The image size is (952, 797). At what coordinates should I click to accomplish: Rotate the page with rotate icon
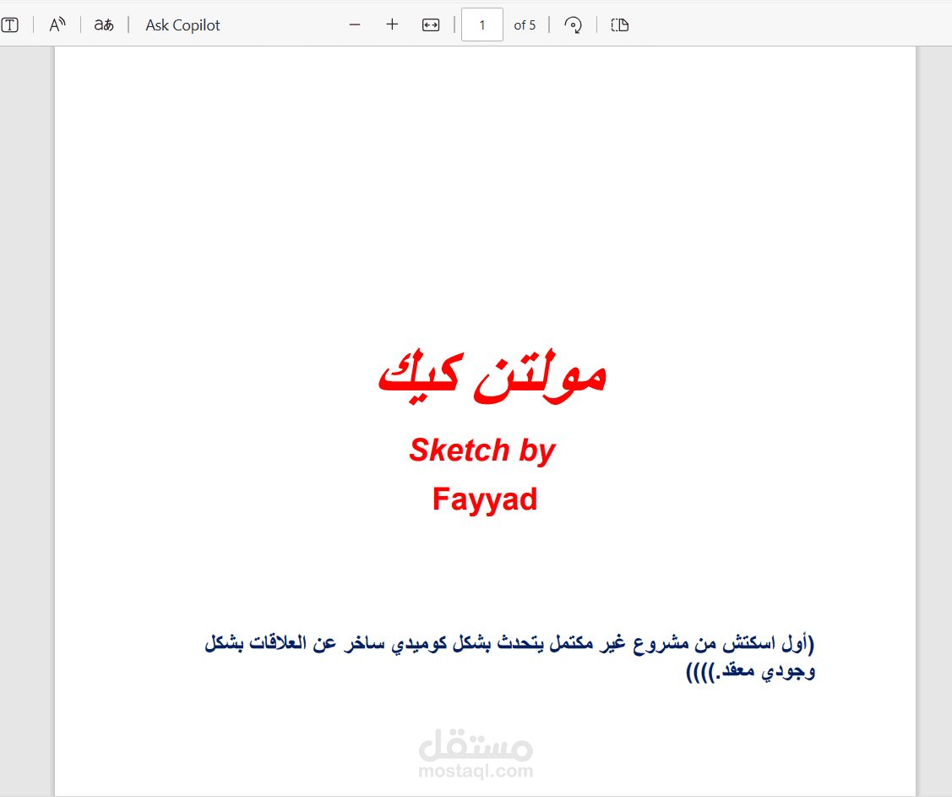coord(573,25)
